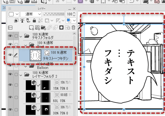Open the 通常 blending mode dropdown
Image resolution: width=165 pixels, height=116 pixels.
[31, 14]
